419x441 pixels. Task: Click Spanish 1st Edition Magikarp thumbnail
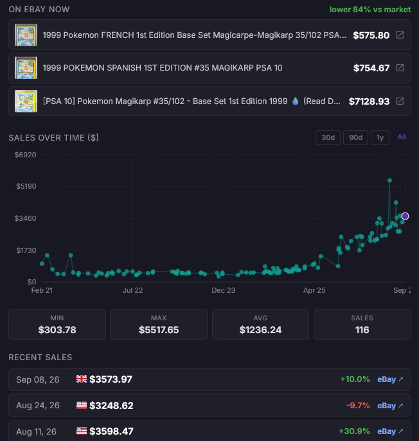[26, 68]
